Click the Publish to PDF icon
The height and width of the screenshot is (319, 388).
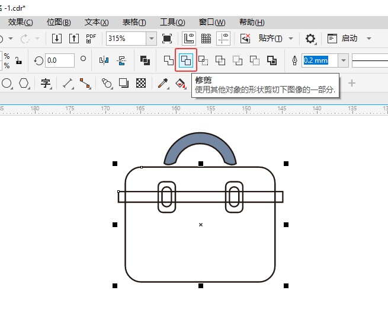click(91, 39)
